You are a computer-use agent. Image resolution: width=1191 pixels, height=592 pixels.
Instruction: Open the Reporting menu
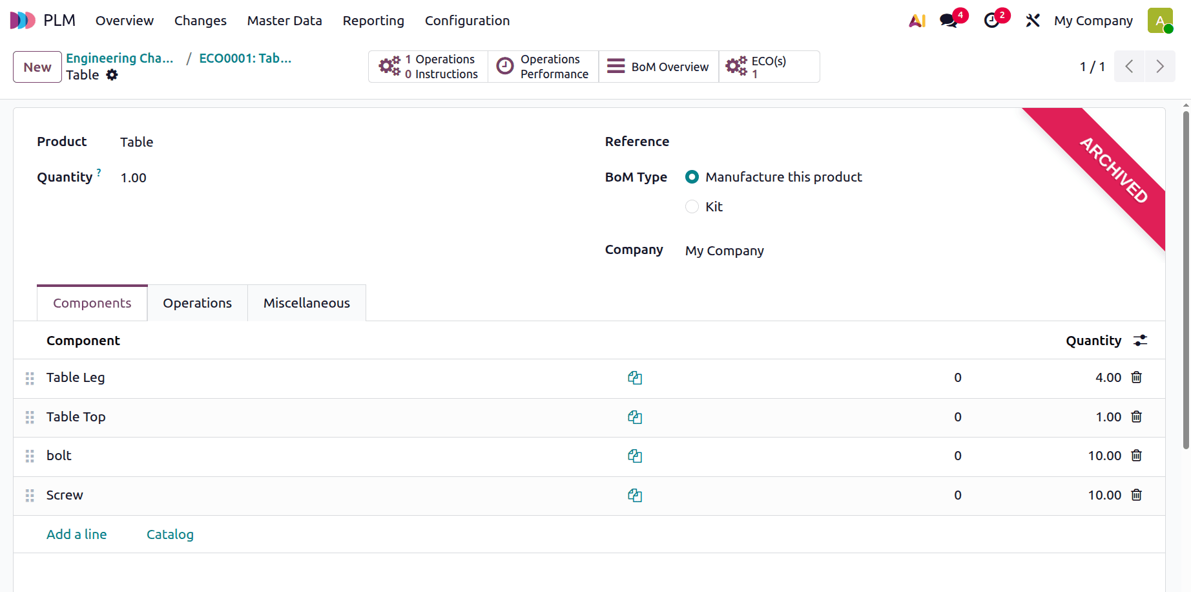pyautogui.click(x=373, y=21)
